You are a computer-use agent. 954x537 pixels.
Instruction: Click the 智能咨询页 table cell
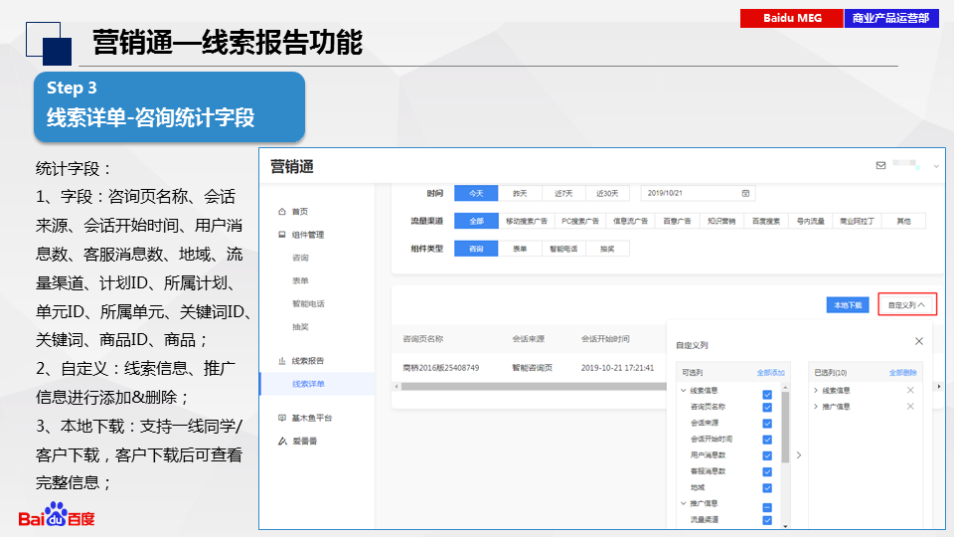click(533, 368)
